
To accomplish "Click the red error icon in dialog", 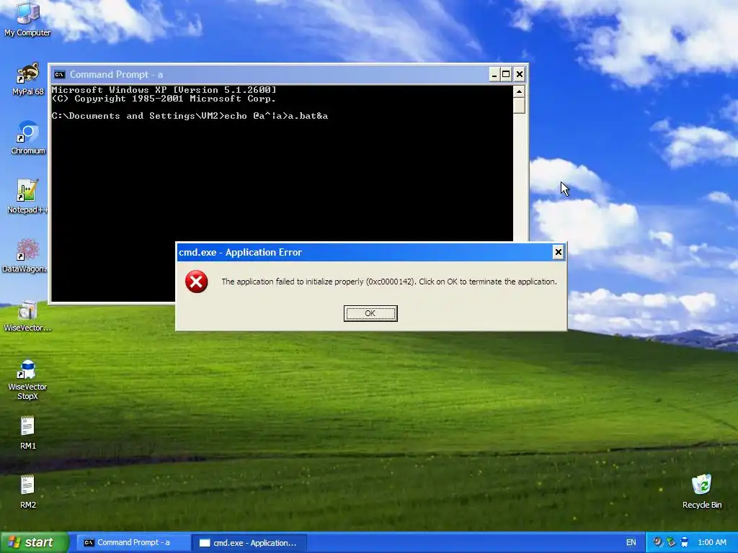I will pyautogui.click(x=196, y=282).
